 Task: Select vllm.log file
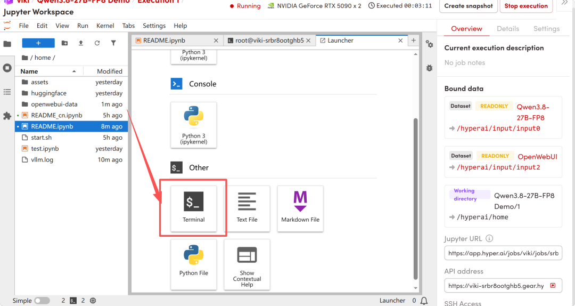point(71,160)
